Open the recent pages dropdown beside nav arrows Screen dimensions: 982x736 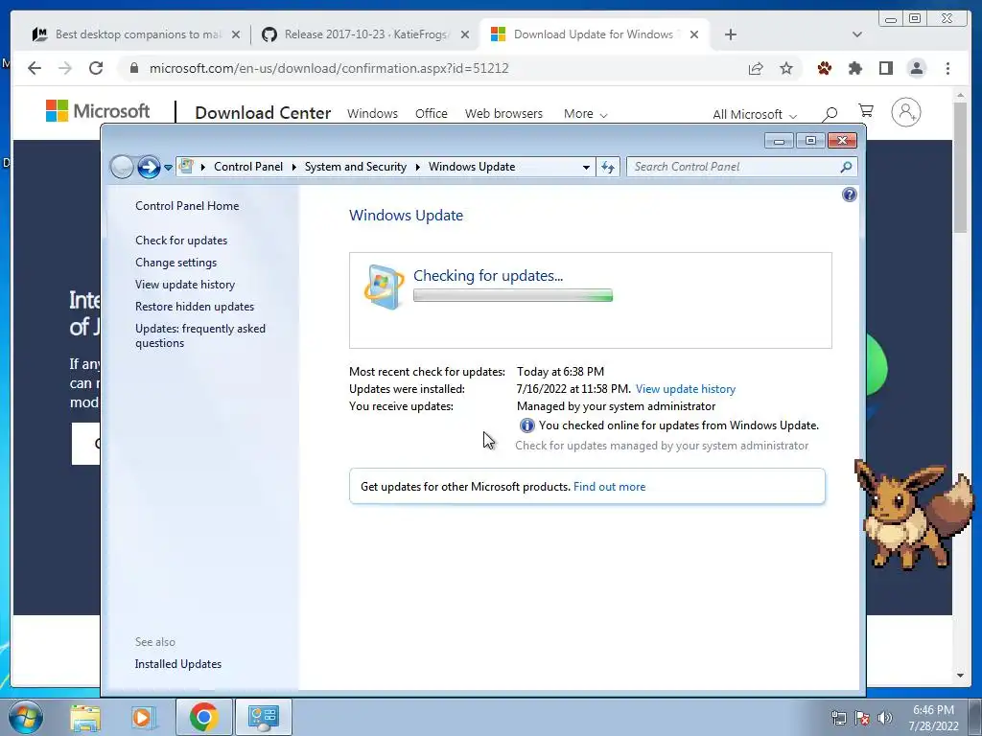(168, 167)
